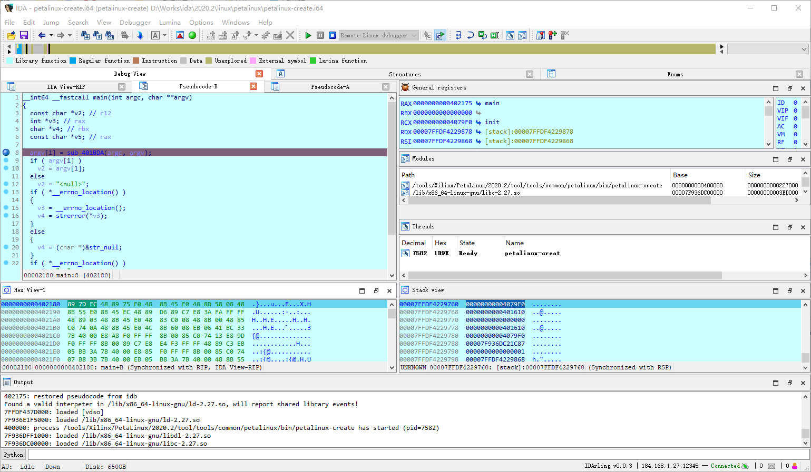Open the forward history dropdown arrow
Image resolution: width=811 pixels, height=472 pixels.
click(x=70, y=35)
